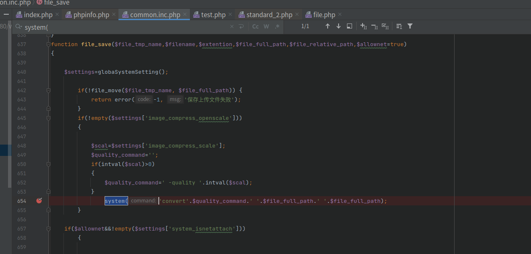Select all search occurrences
Viewport: 531px width, 254px height.
(385, 26)
